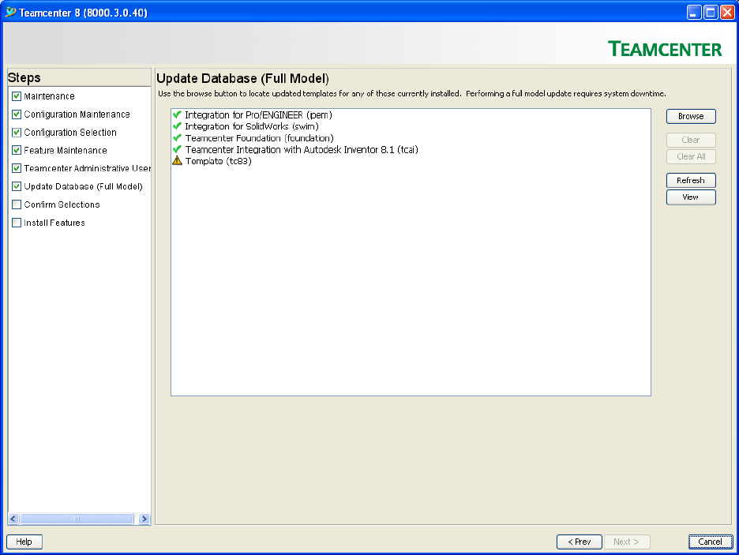Maximize the Teamcenter window
The height and width of the screenshot is (555, 739).
(711, 13)
